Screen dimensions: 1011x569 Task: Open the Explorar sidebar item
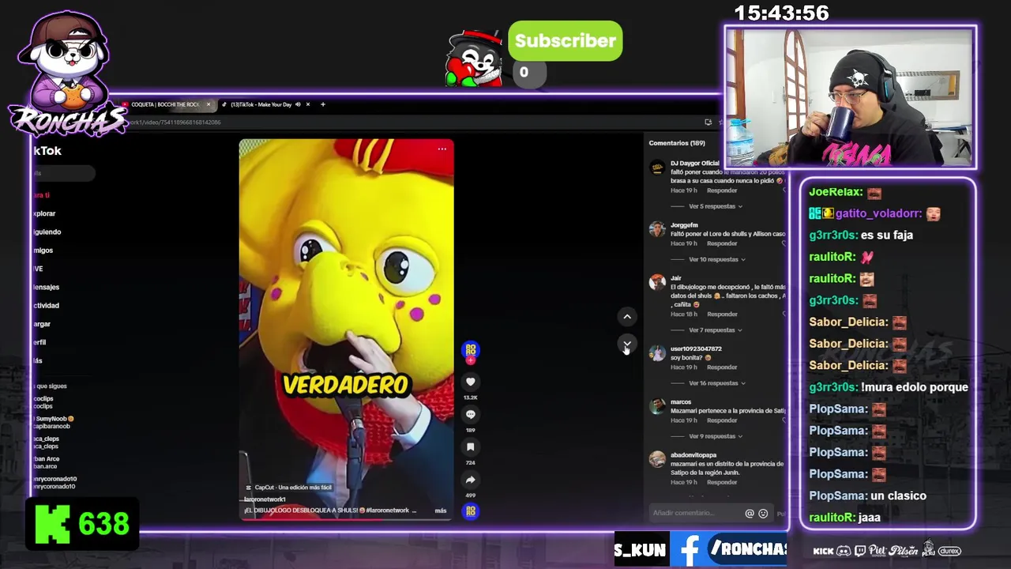point(43,213)
